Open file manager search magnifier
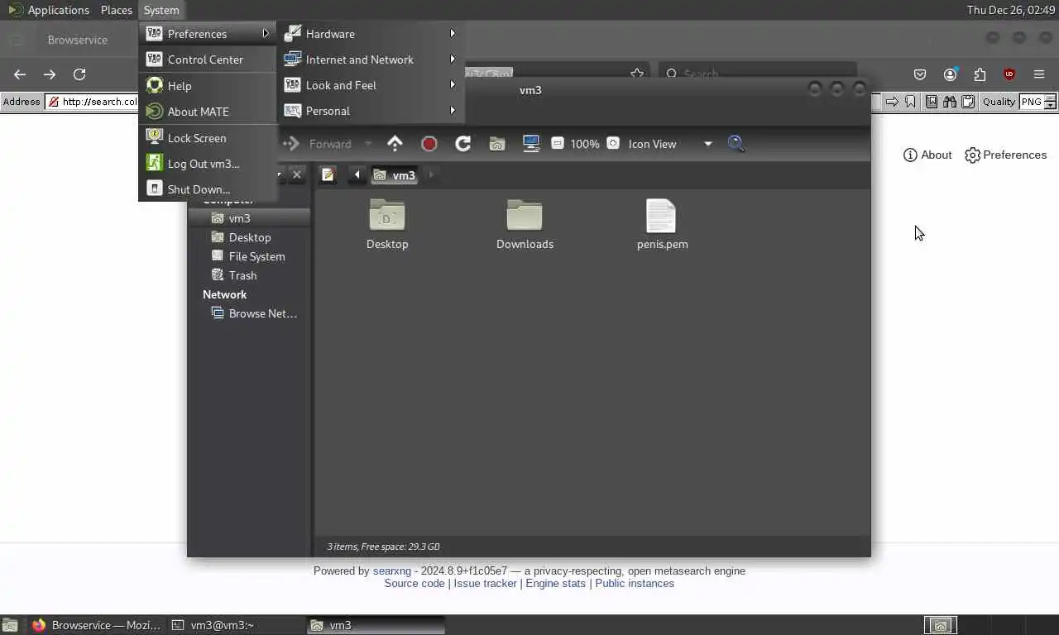This screenshot has height=635, width=1059. (736, 144)
